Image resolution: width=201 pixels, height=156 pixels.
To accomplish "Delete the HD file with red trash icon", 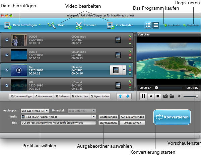I will [130, 85].
